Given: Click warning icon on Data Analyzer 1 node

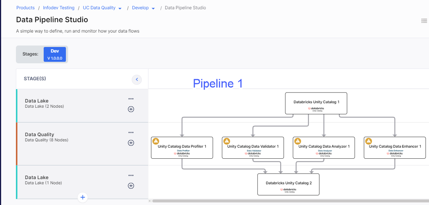Looking at the screenshot, I should tap(297, 141).
